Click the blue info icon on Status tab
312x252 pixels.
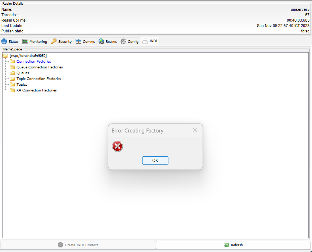(4, 41)
